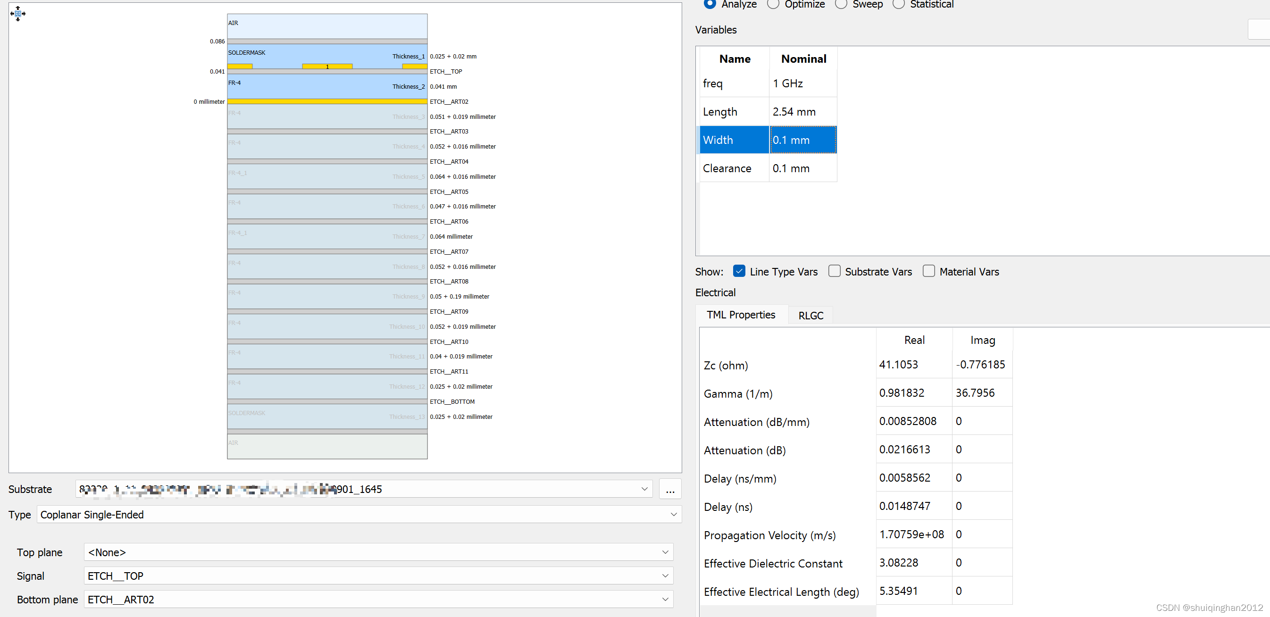This screenshot has width=1270, height=617.
Task: Click the Width nominal value field
Action: pyautogui.click(x=802, y=140)
